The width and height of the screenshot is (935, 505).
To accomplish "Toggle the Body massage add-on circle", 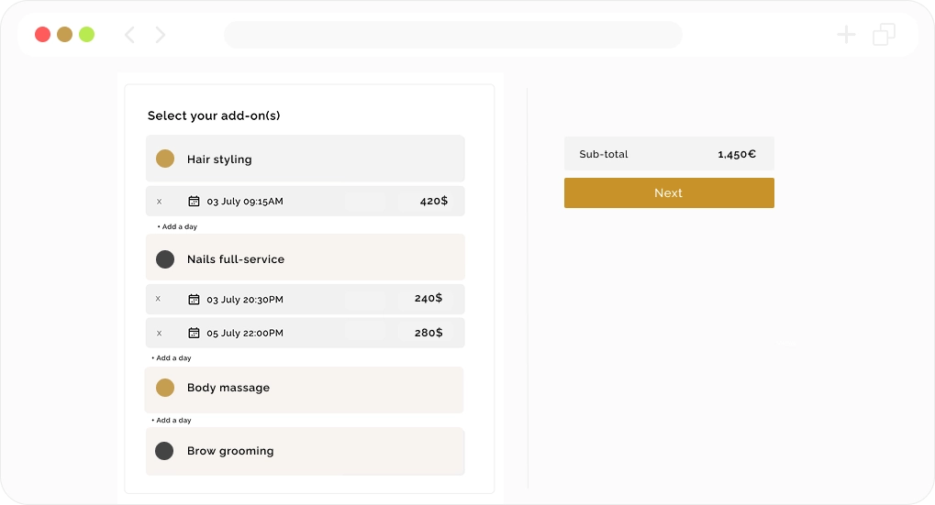I will coord(165,388).
